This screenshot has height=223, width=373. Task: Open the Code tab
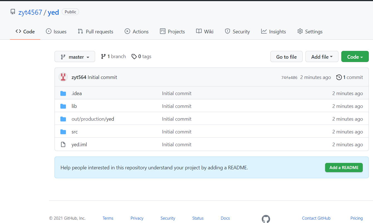pyautogui.click(x=25, y=31)
